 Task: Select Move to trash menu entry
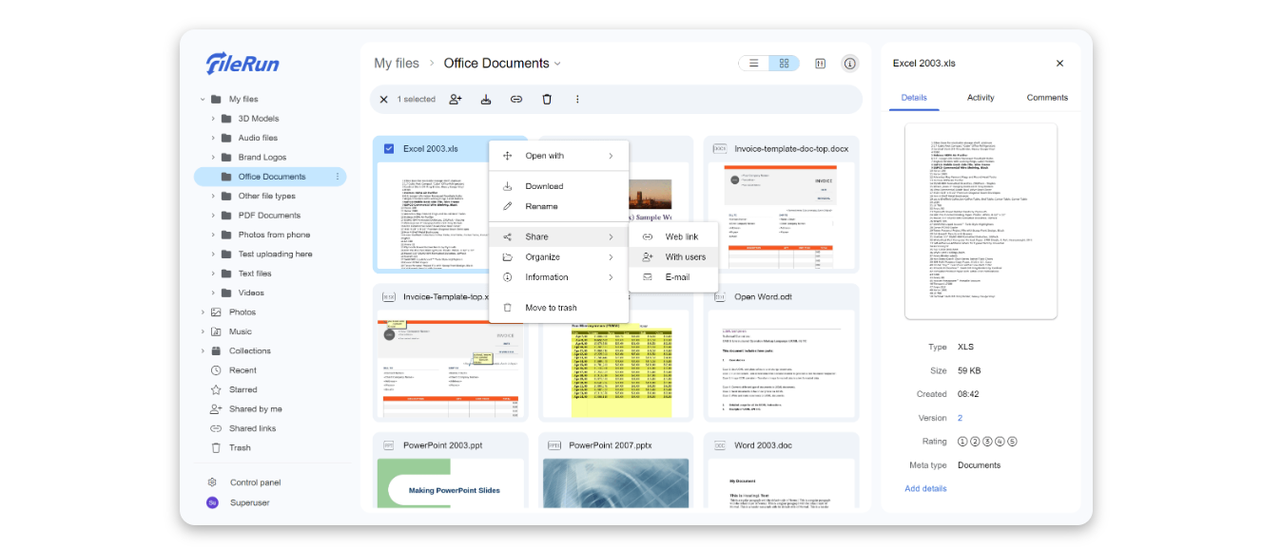point(551,308)
